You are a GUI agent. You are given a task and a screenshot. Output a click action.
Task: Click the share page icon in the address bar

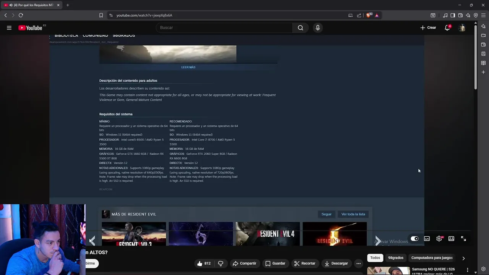click(359, 15)
